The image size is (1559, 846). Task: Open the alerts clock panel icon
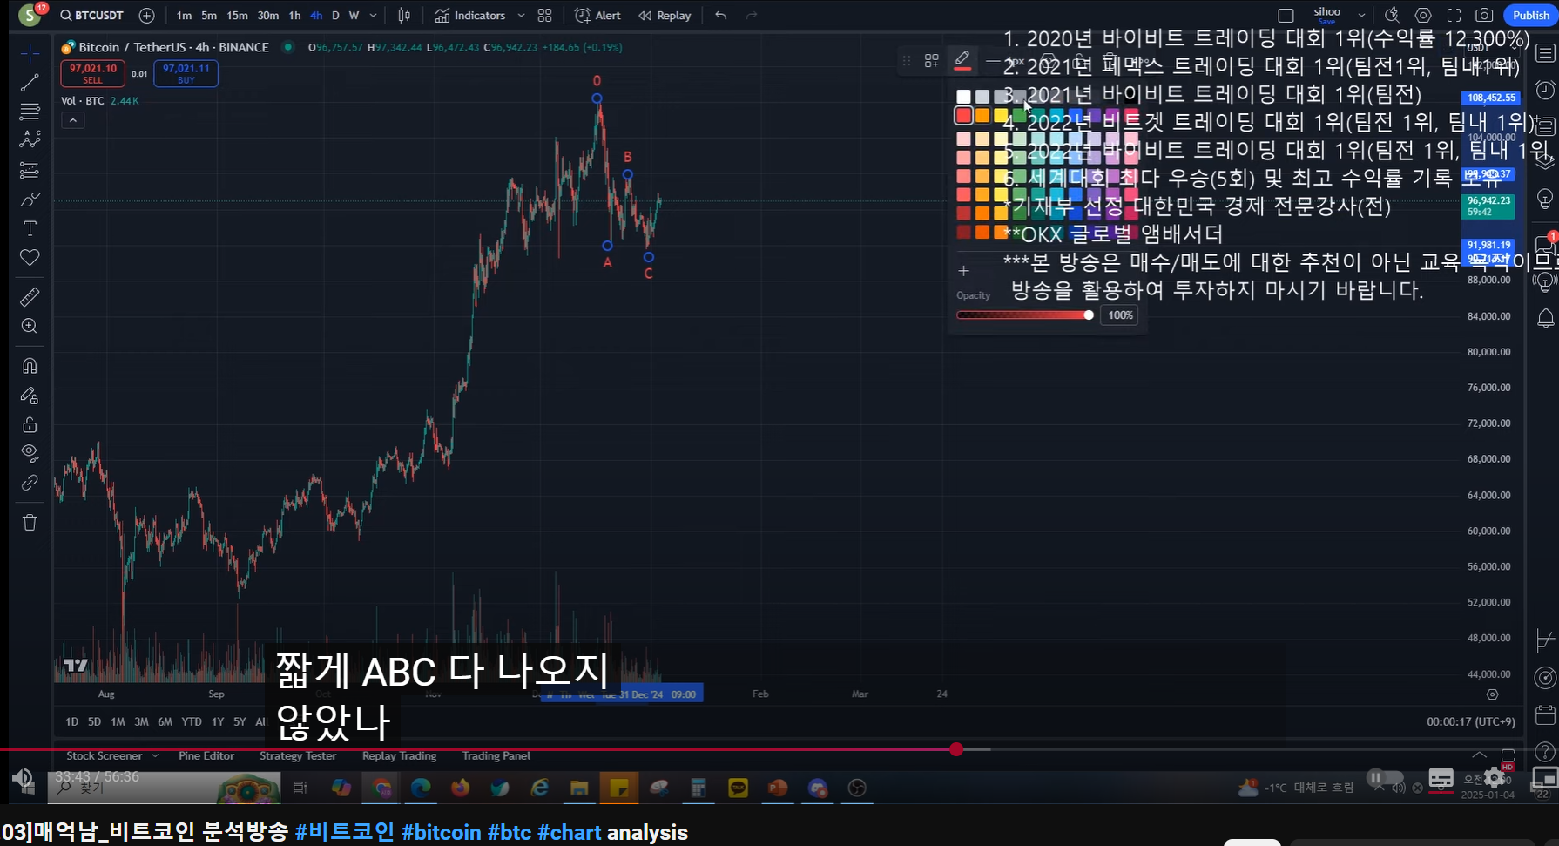(1545, 90)
